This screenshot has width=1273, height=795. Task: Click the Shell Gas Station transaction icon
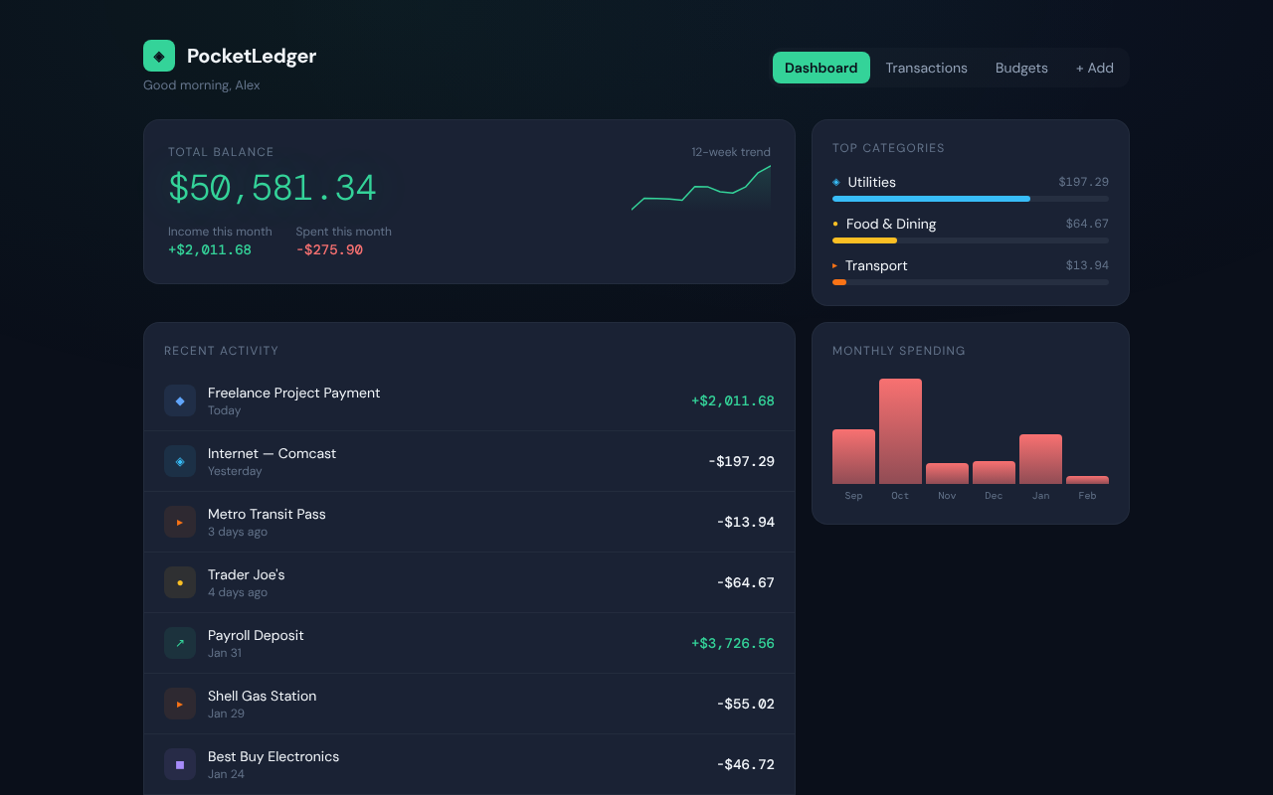179,704
